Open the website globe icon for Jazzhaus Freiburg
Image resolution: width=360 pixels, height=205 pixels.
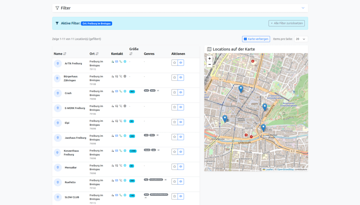point(125,136)
